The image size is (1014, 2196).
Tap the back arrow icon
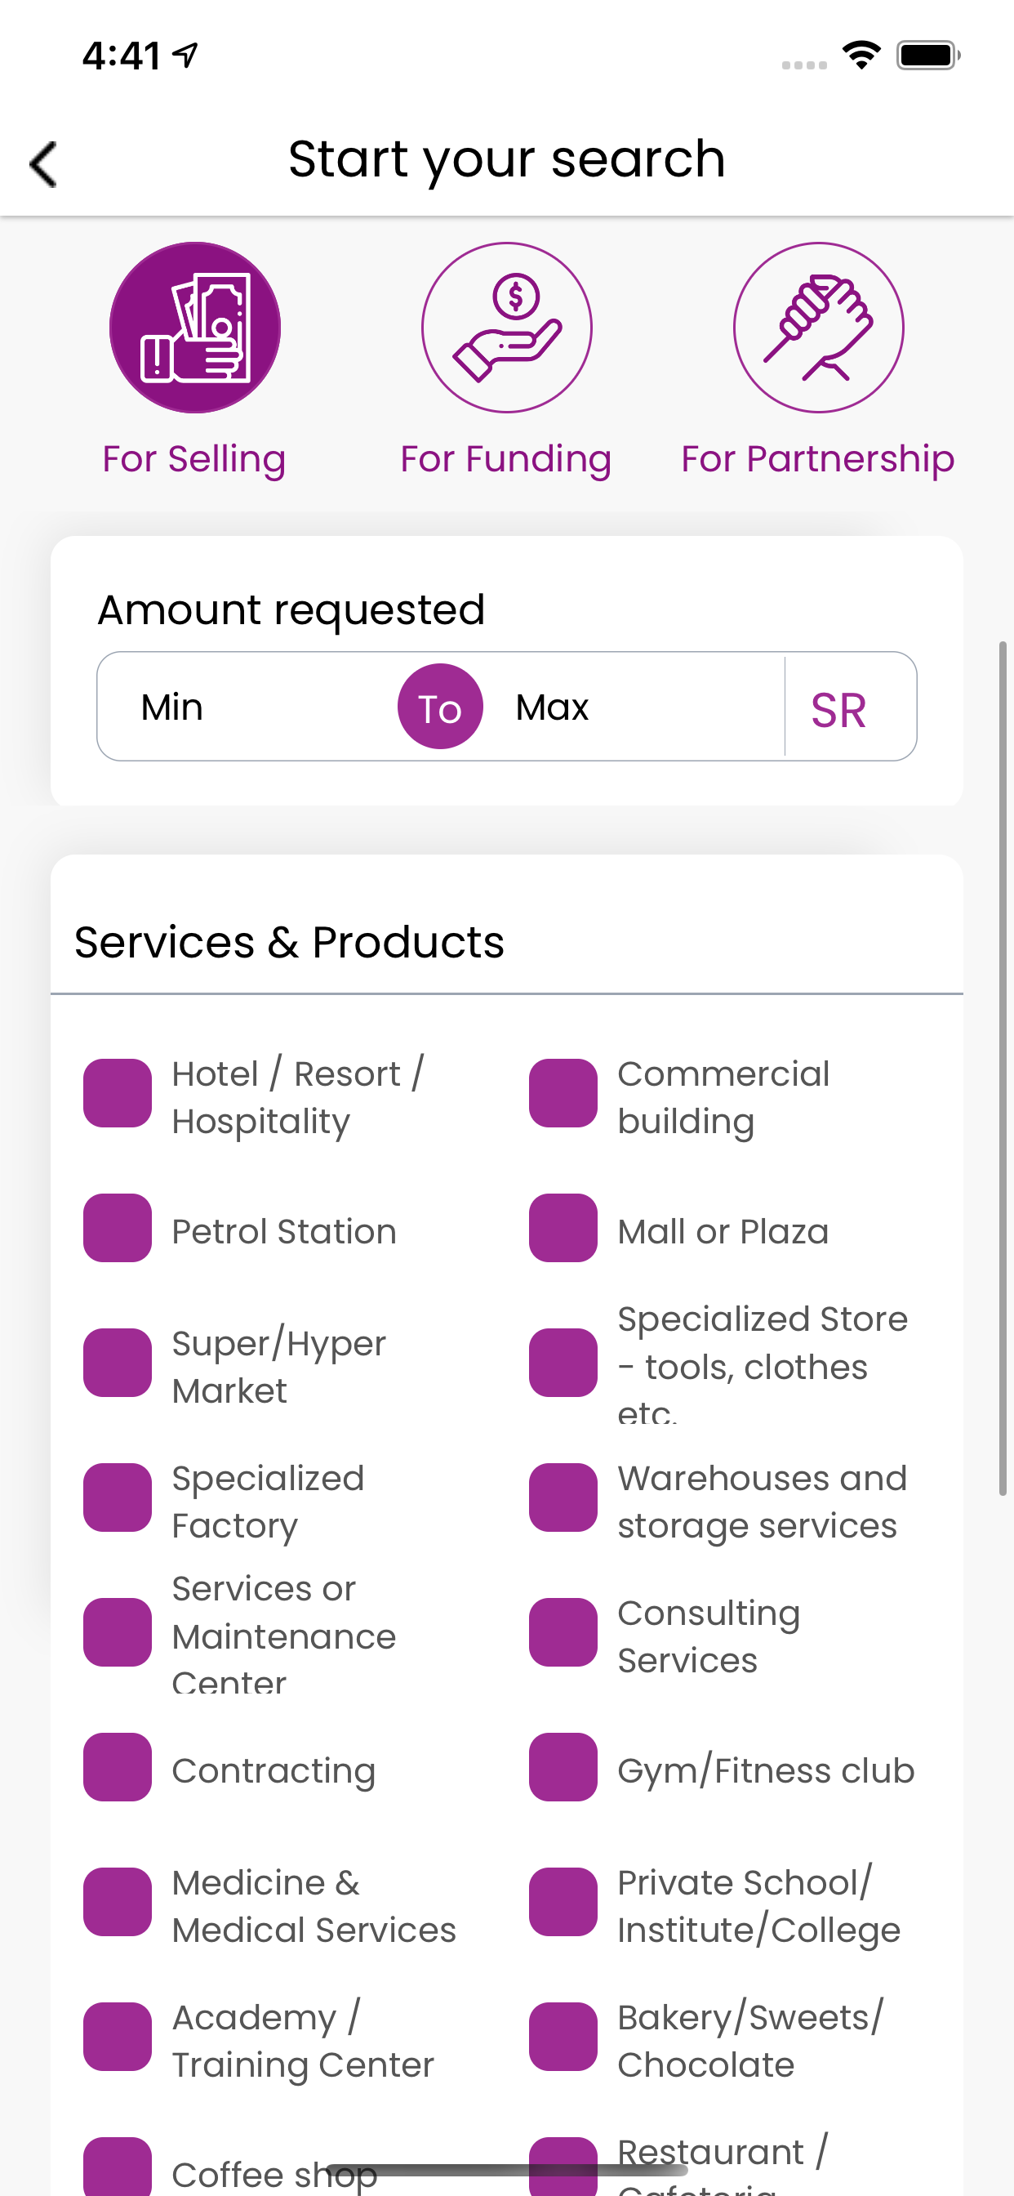tap(42, 163)
